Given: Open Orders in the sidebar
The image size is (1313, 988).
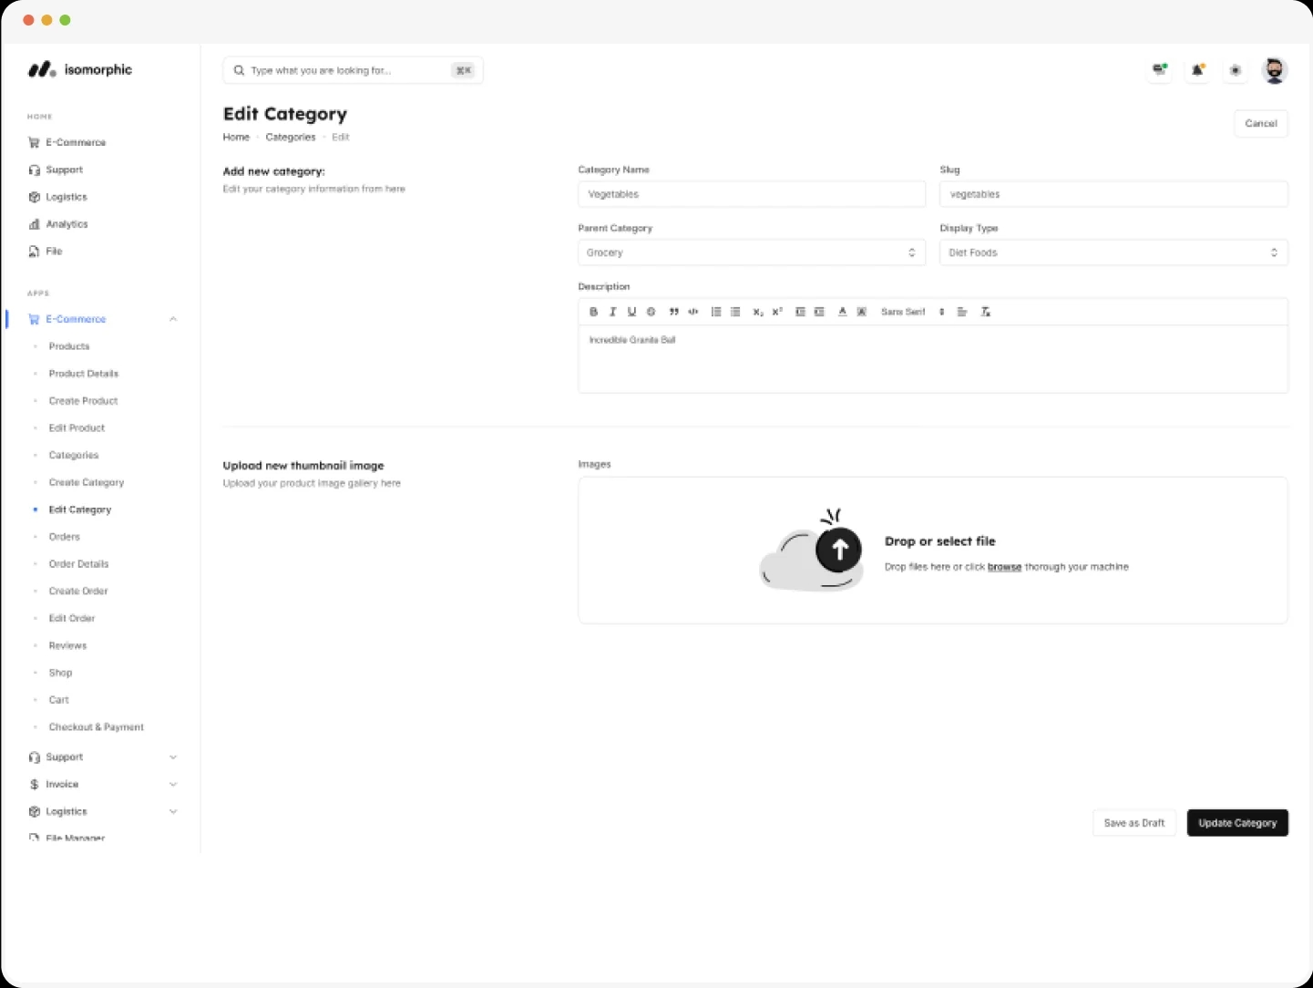Looking at the screenshot, I should (65, 537).
